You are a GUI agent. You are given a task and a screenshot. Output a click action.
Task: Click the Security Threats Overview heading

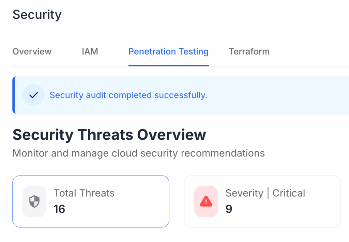point(109,134)
